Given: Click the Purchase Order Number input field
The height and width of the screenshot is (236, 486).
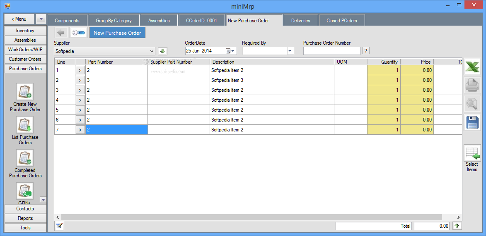Looking at the screenshot, I should point(331,51).
